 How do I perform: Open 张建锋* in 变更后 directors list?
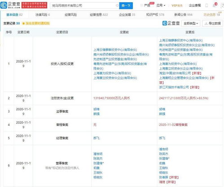(164, 158)
